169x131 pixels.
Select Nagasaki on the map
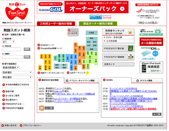pyautogui.click(x=41, y=56)
